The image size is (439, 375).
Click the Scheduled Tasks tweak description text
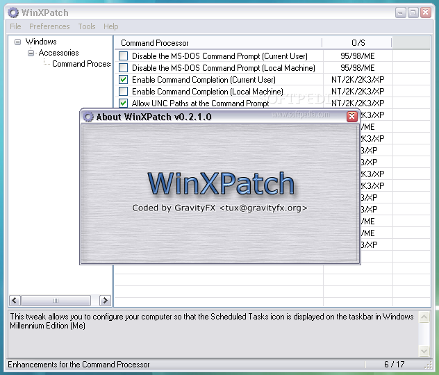click(212, 321)
